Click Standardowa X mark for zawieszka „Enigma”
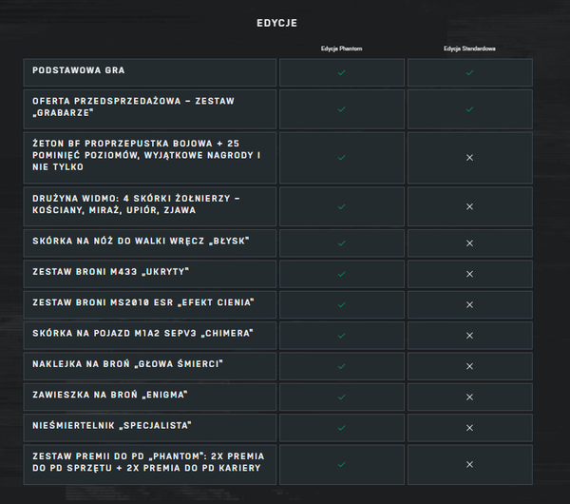The height and width of the screenshot is (504, 570). click(469, 397)
